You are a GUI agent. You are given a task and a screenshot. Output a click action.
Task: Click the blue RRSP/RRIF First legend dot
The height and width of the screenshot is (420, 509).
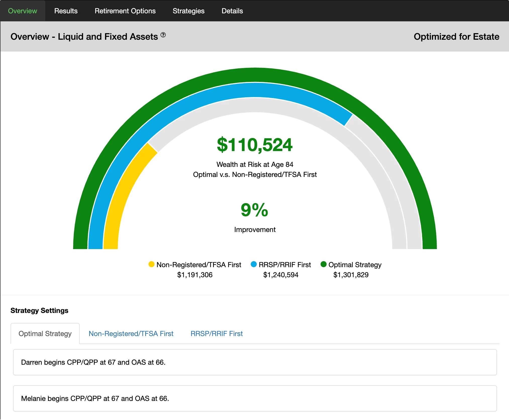(x=253, y=264)
